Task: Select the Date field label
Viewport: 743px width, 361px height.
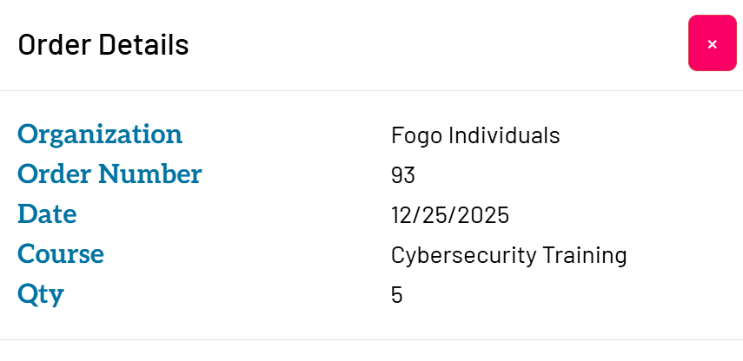Action: point(47,214)
